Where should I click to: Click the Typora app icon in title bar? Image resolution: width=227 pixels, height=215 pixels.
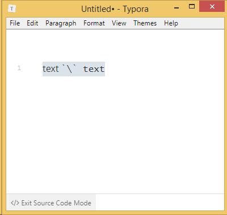[x=12, y=8]
